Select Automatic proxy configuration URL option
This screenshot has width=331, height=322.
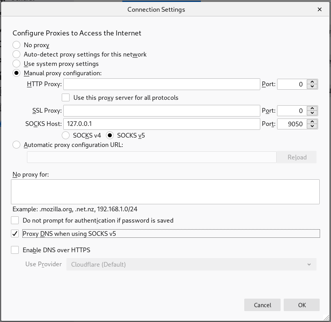point(16,145)
